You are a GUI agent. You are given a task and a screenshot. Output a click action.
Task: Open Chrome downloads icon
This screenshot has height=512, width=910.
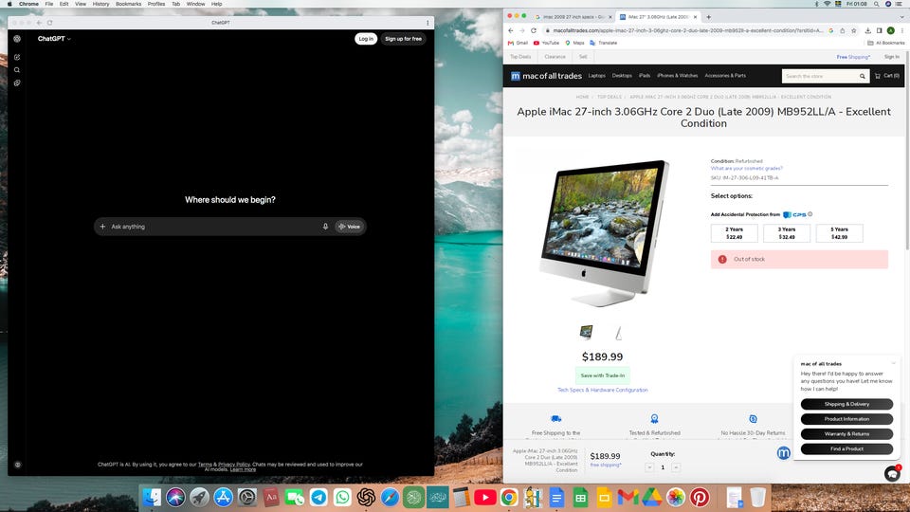[868, 30]
